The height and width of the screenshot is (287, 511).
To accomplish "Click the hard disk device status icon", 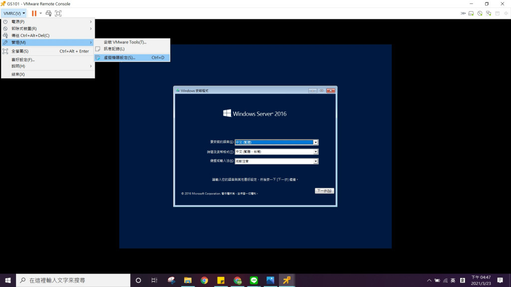I will coord(471,13).
